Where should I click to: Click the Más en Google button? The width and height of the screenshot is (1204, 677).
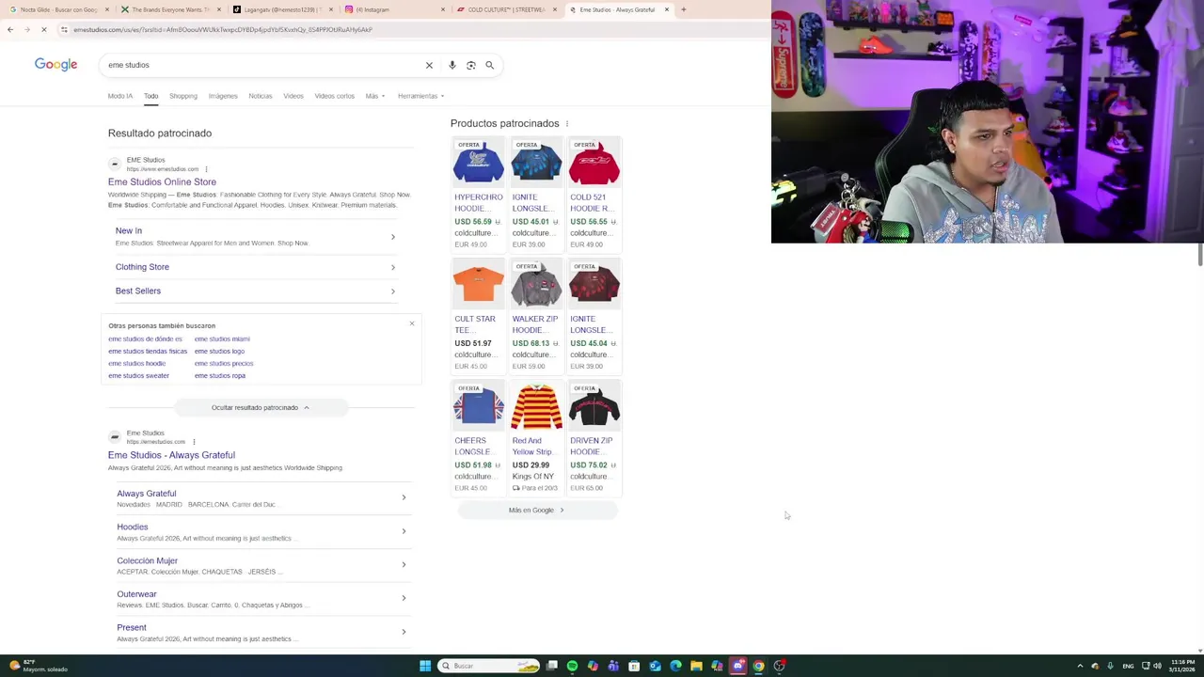[x=537, y=510]
